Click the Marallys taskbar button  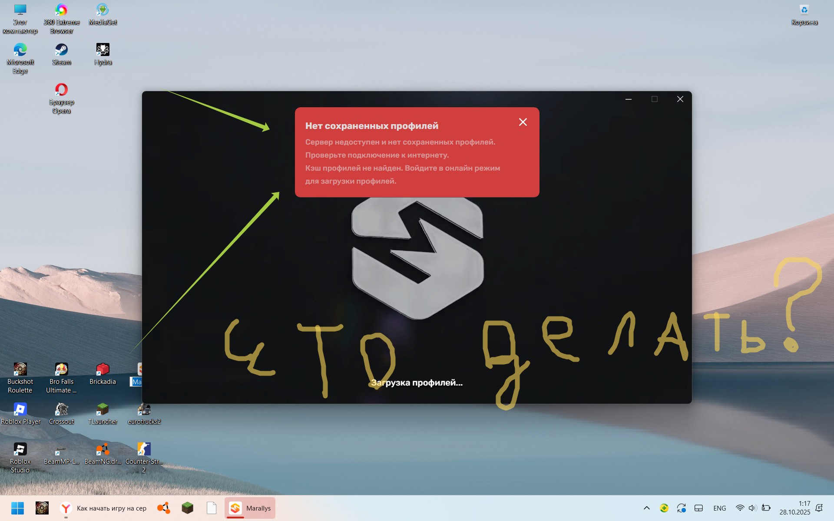tap(250, 508)
